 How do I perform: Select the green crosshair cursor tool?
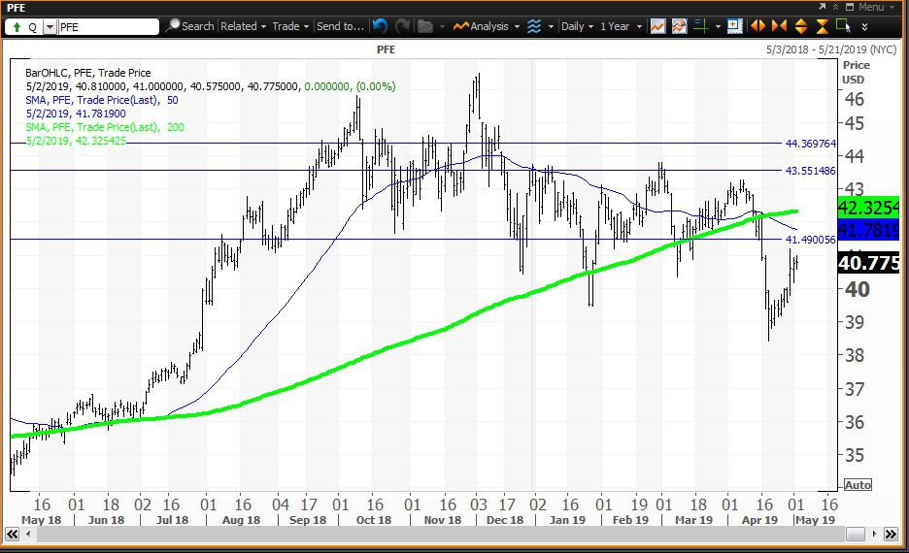[x=701, y=26]
